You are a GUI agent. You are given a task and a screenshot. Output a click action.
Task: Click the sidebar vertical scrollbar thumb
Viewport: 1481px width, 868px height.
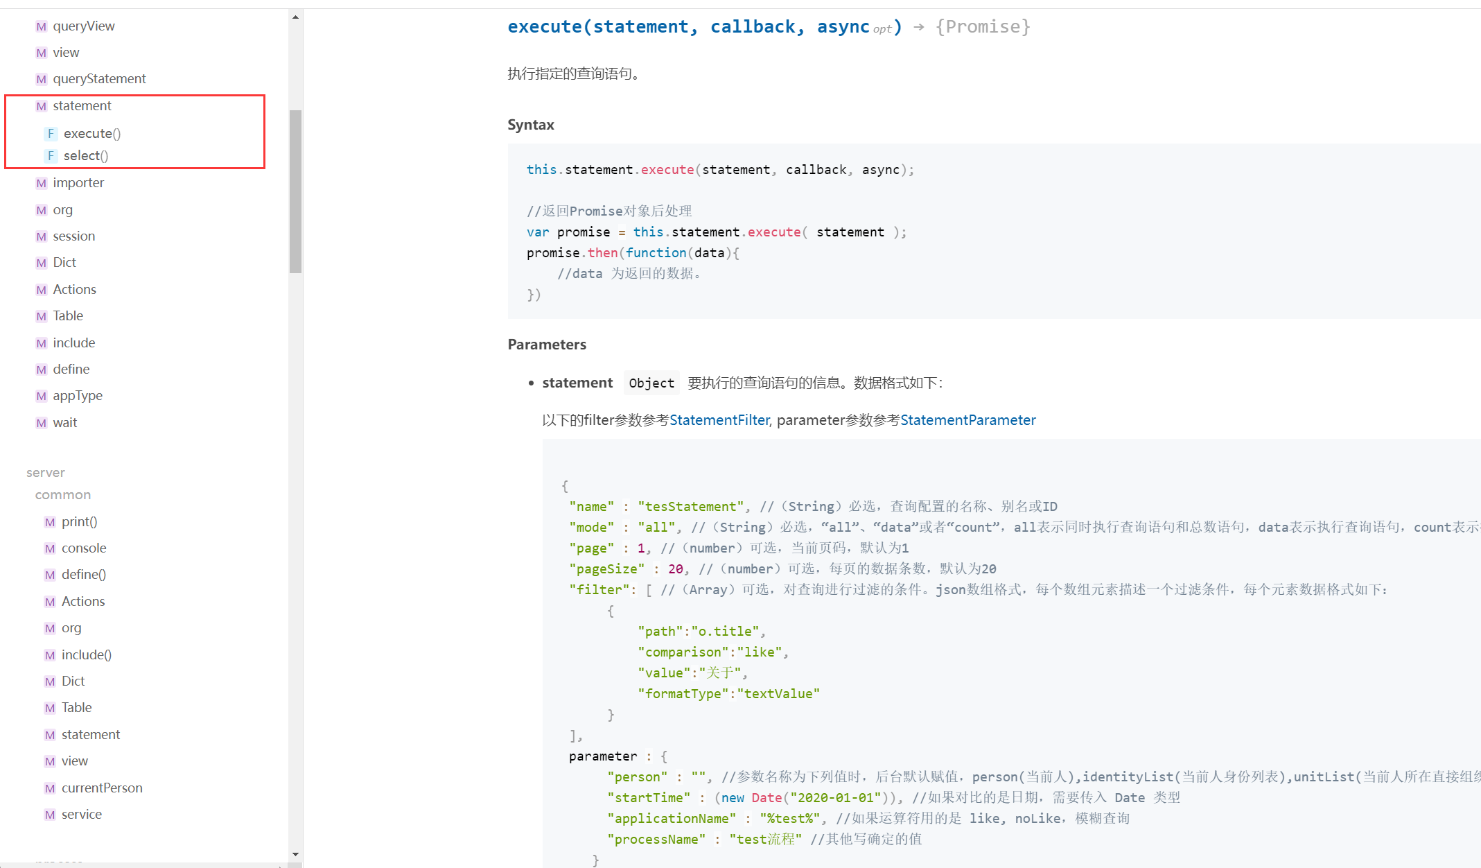[296, 191]
